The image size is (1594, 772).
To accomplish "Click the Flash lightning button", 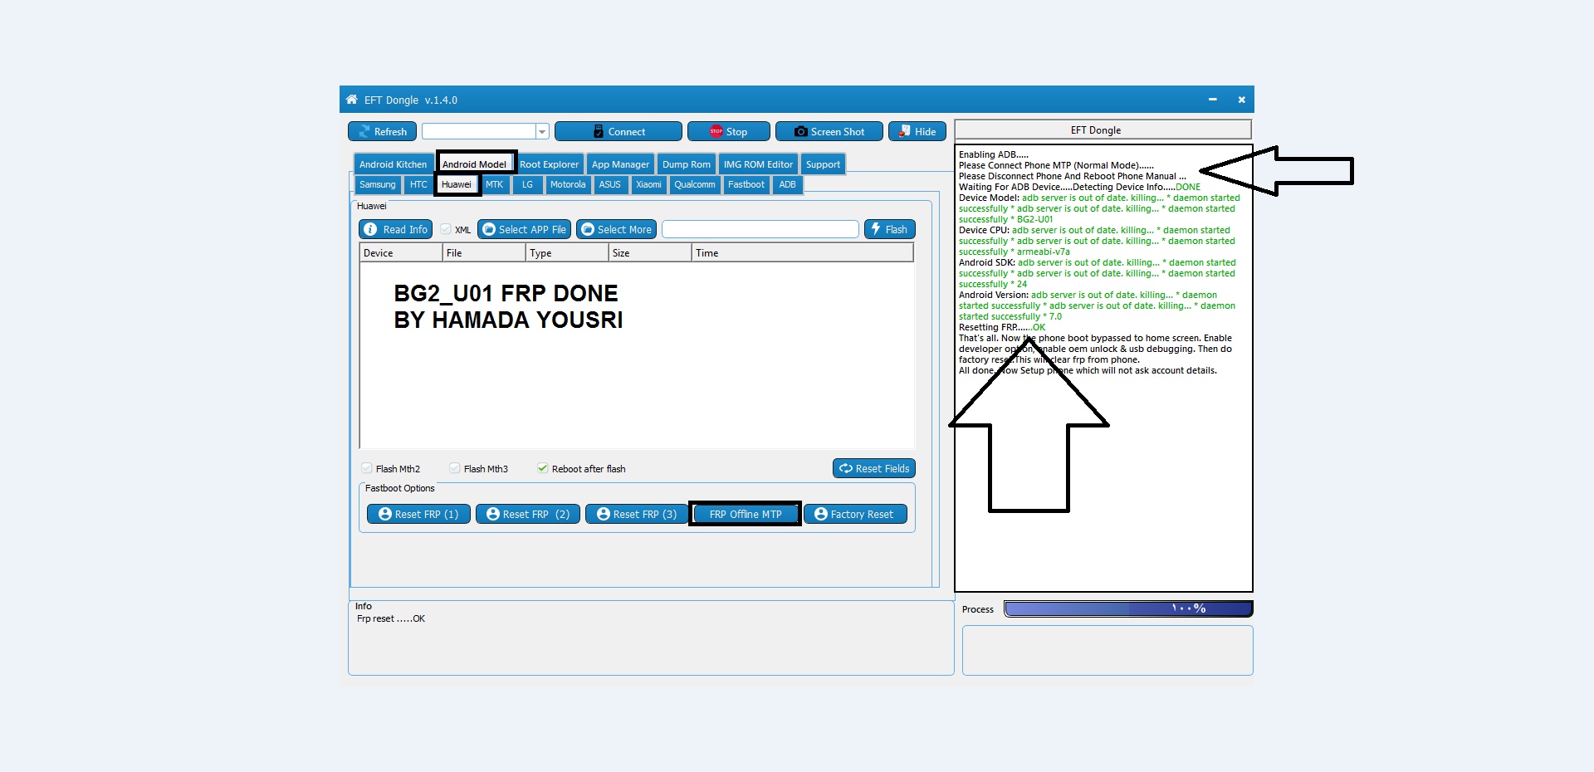I will [x=889, y=229].
